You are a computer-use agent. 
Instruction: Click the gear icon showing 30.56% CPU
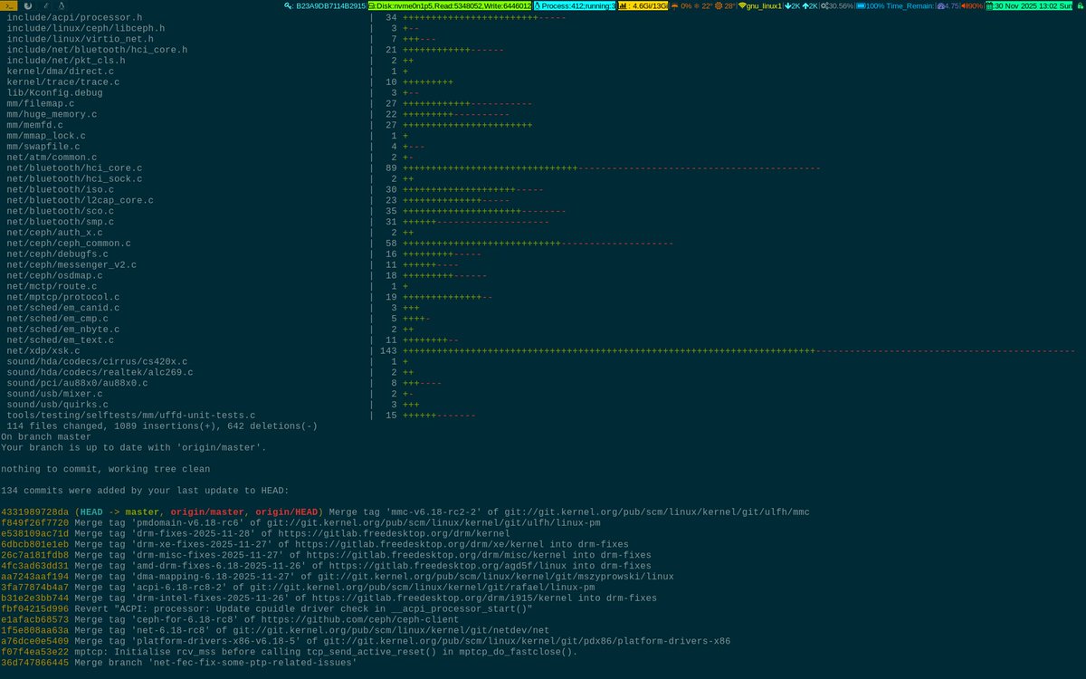tap(824, 7)
